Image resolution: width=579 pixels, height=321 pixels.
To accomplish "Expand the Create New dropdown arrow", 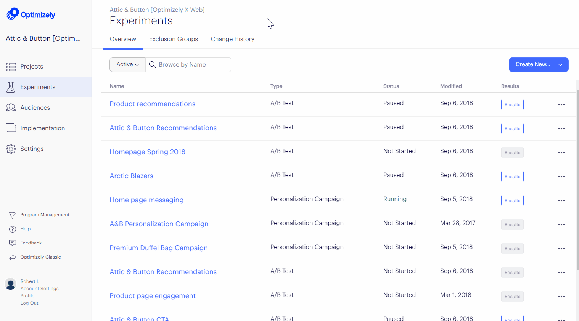I will 560,65.
